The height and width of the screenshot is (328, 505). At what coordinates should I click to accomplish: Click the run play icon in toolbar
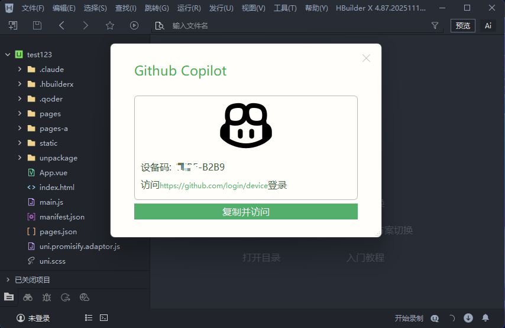point(134,25)
